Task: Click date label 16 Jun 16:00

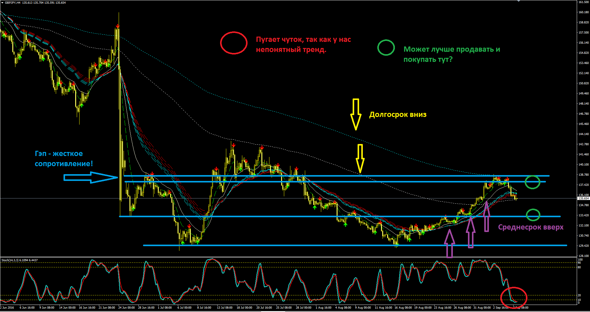Action: 87,308
